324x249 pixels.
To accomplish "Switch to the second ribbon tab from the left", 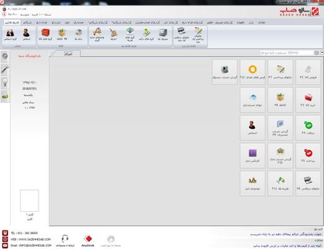I will point(27,22).
